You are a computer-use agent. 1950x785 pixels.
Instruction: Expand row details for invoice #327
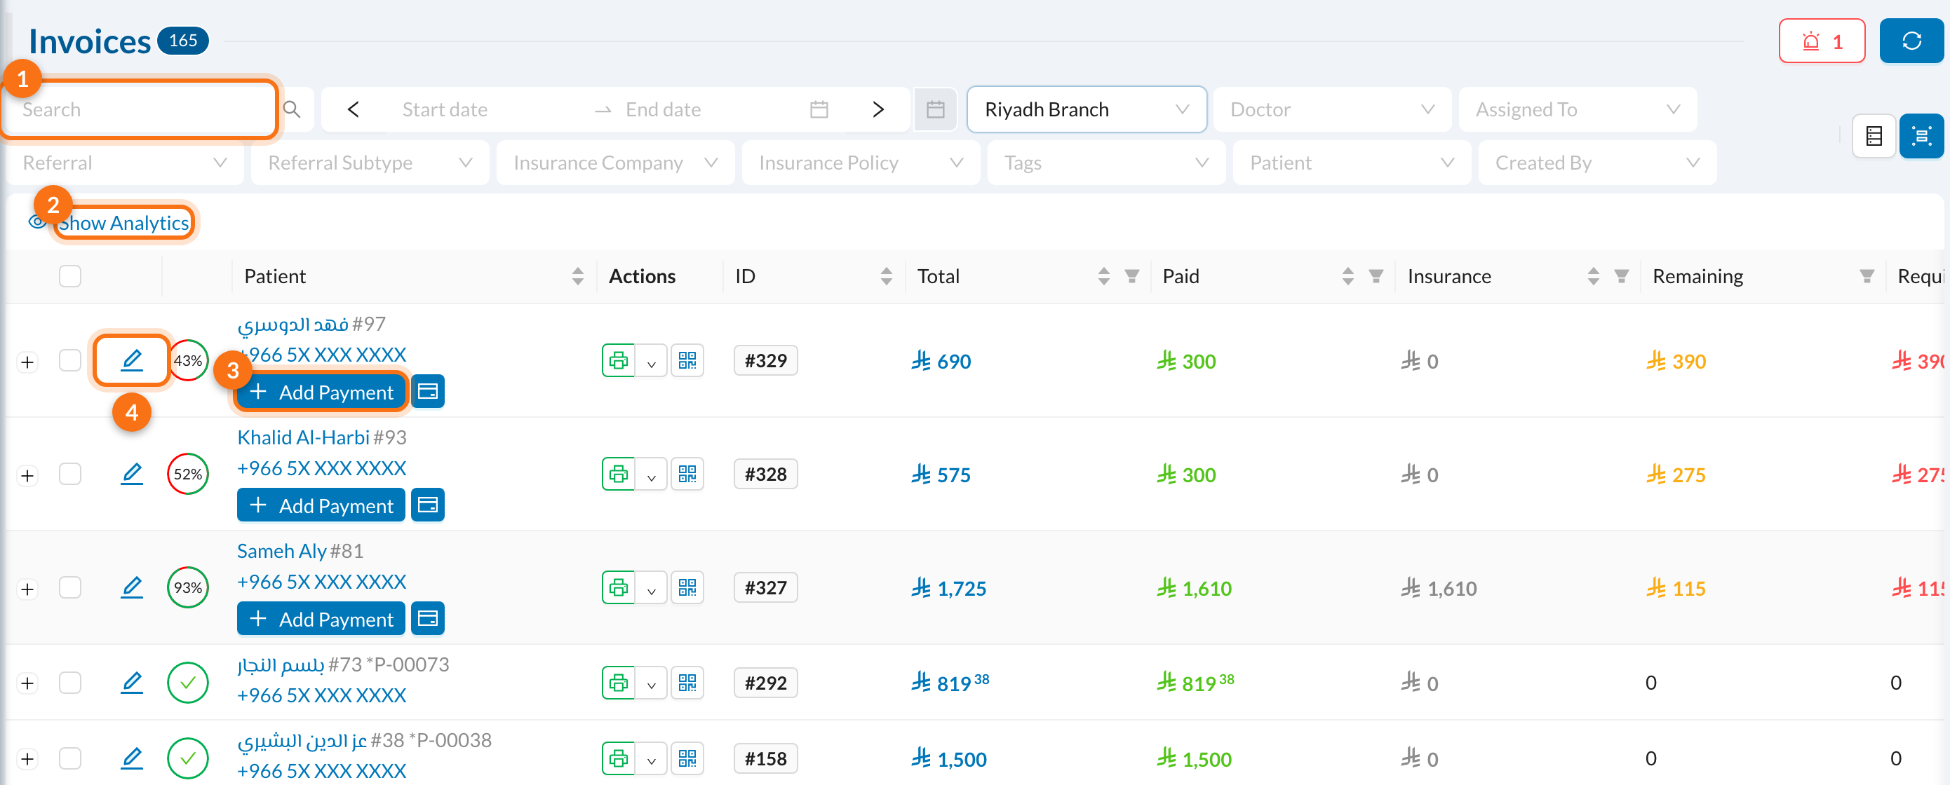coord(27,589)
